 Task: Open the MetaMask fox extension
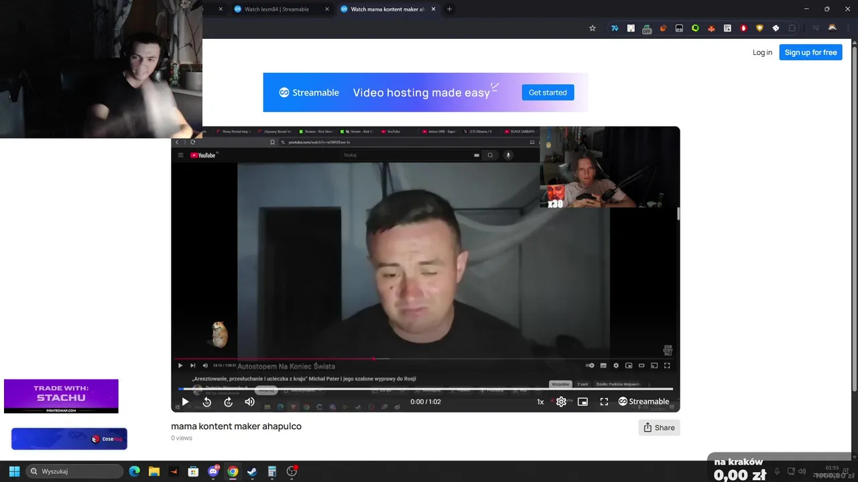pyautogui.click(x=711, y=28)
